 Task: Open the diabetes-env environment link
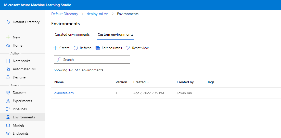[64, 93]
